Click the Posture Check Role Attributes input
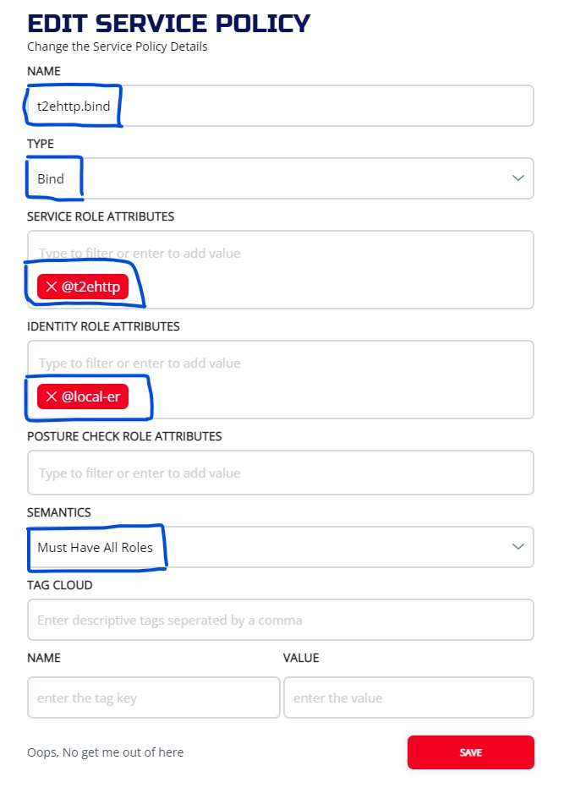The width and height of the screenshot is (586, 793). click(281, 473)
